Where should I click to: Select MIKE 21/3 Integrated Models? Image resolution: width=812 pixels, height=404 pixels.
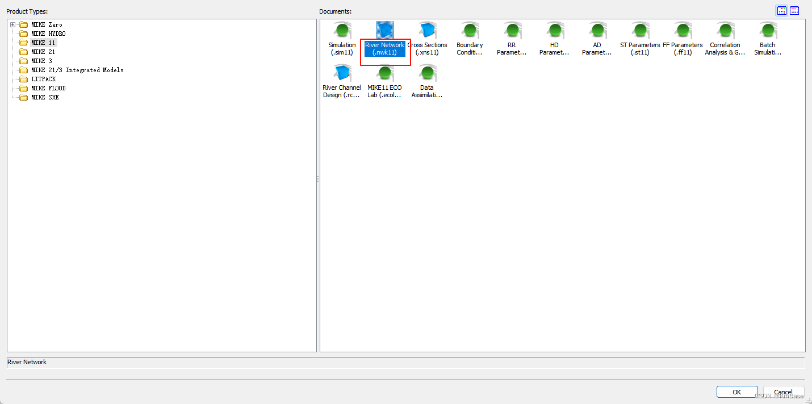[x=77, y=70]
